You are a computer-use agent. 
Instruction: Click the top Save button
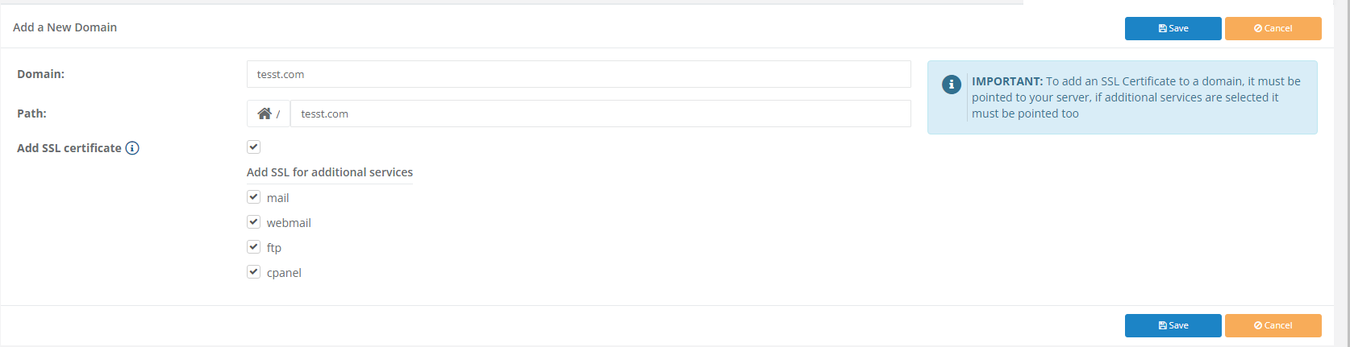[x=1173, y=28]
